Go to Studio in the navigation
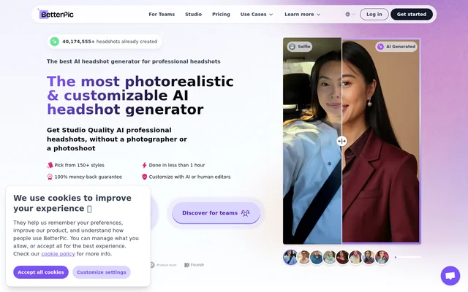This screenshot has height=292, width=468. click(x=193, y=15)
